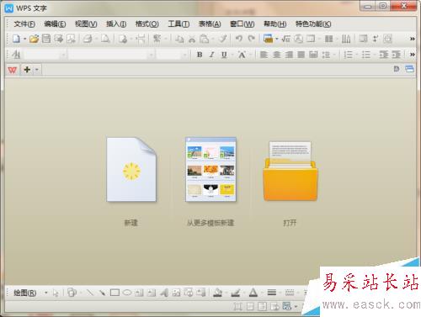Image resolution: width=421 pixels, height=317 pixels.
Task: Click the undo arrow icon
Action: (x=239, y=39)
